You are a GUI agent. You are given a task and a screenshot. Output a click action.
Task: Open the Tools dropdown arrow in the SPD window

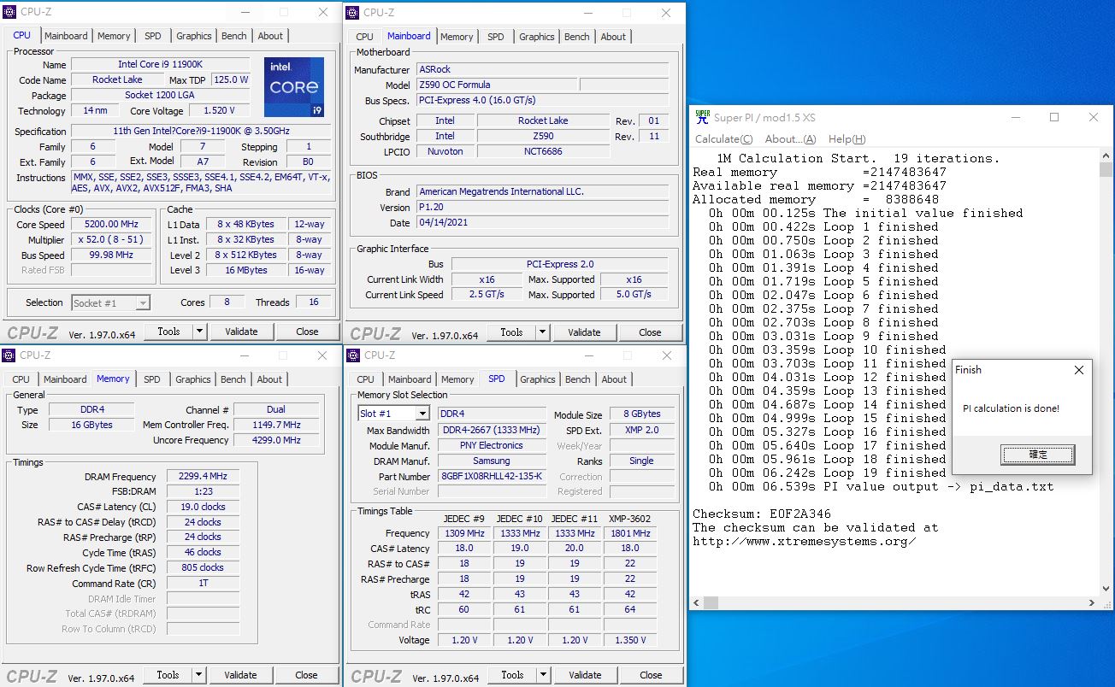tap(543, 675)
